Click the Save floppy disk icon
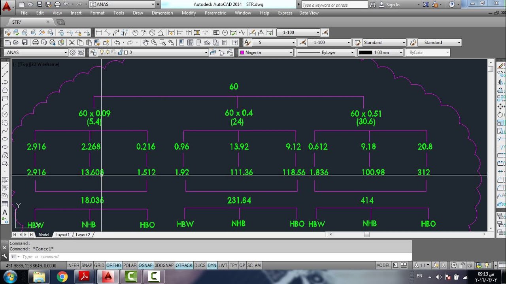This screenshot has width=506, height=284. tap(25, 43)
